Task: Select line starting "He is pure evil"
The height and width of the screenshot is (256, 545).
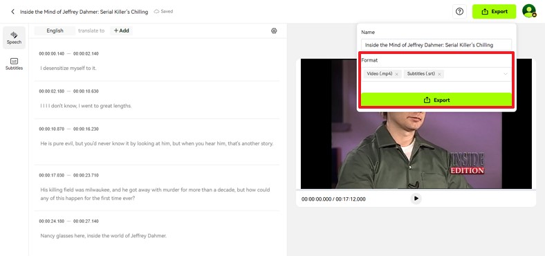Action: (157, 143)
